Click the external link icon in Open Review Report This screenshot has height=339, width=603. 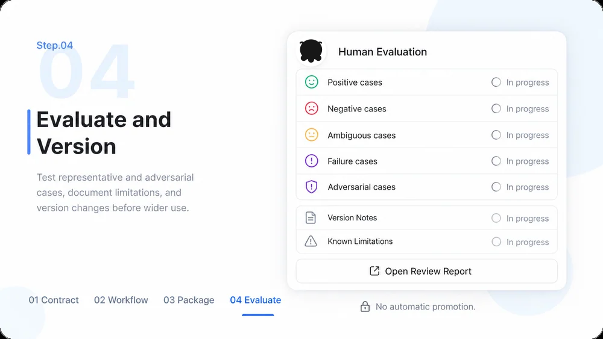(x=374, y=271)
